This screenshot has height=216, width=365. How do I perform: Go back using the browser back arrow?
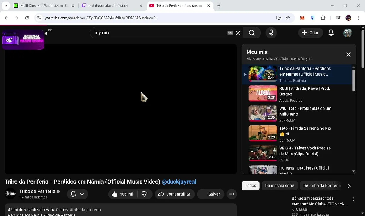6,18
